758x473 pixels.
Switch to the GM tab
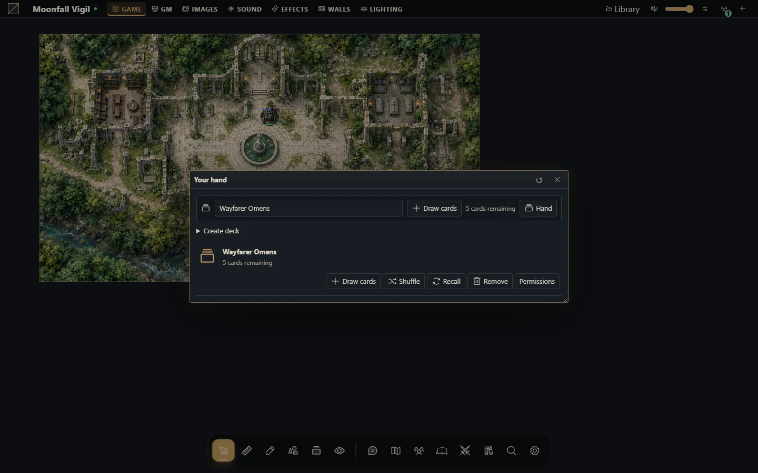pos(162,9)
